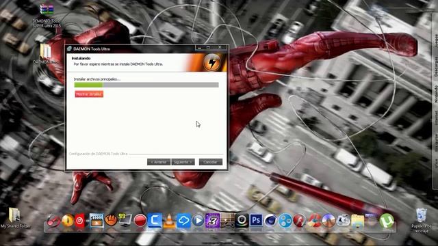This screenshot has height=246, width=438.
Task: Open the blue cloud app in dock
Action: [183, 221]
